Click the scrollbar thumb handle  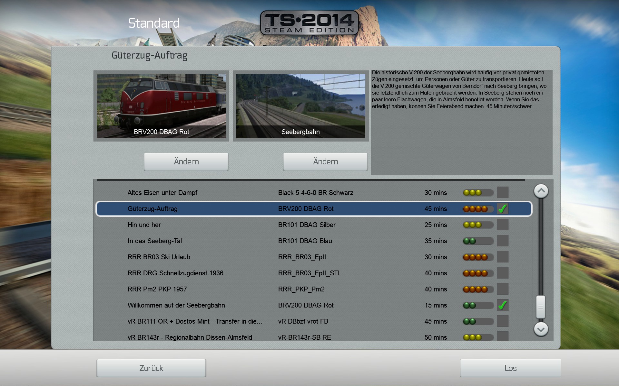point(541,307)
